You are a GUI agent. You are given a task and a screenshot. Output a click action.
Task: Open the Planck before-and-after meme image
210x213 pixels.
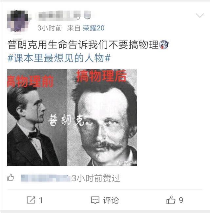pos(72,117)
